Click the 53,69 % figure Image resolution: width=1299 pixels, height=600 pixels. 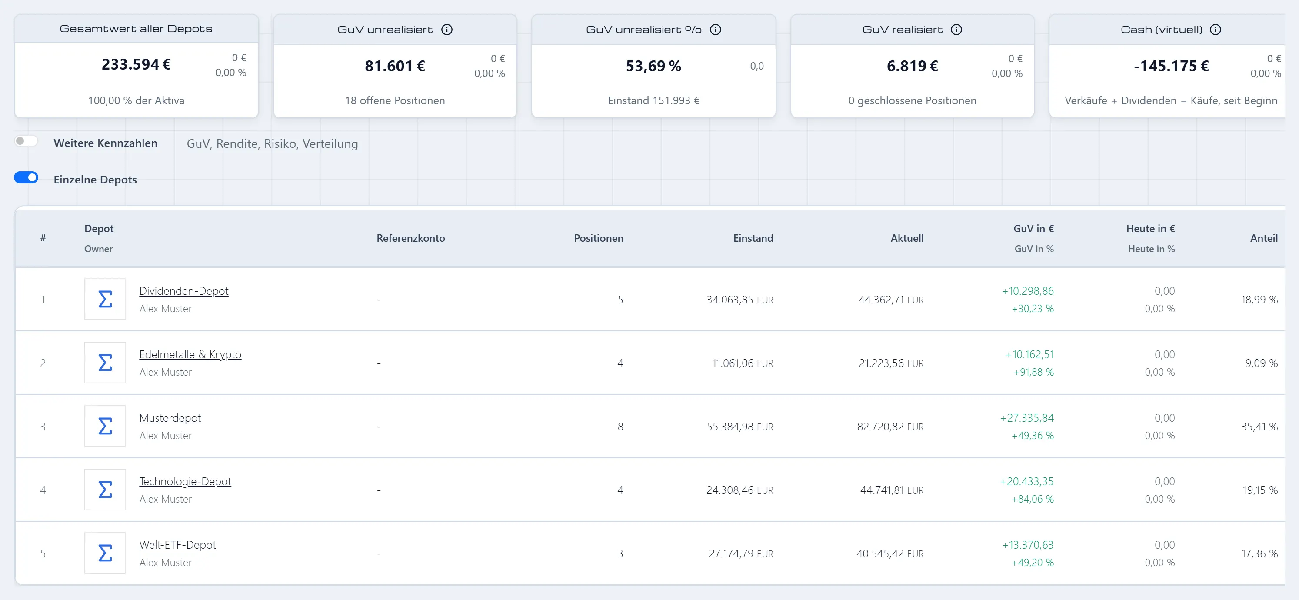[653, 66]
